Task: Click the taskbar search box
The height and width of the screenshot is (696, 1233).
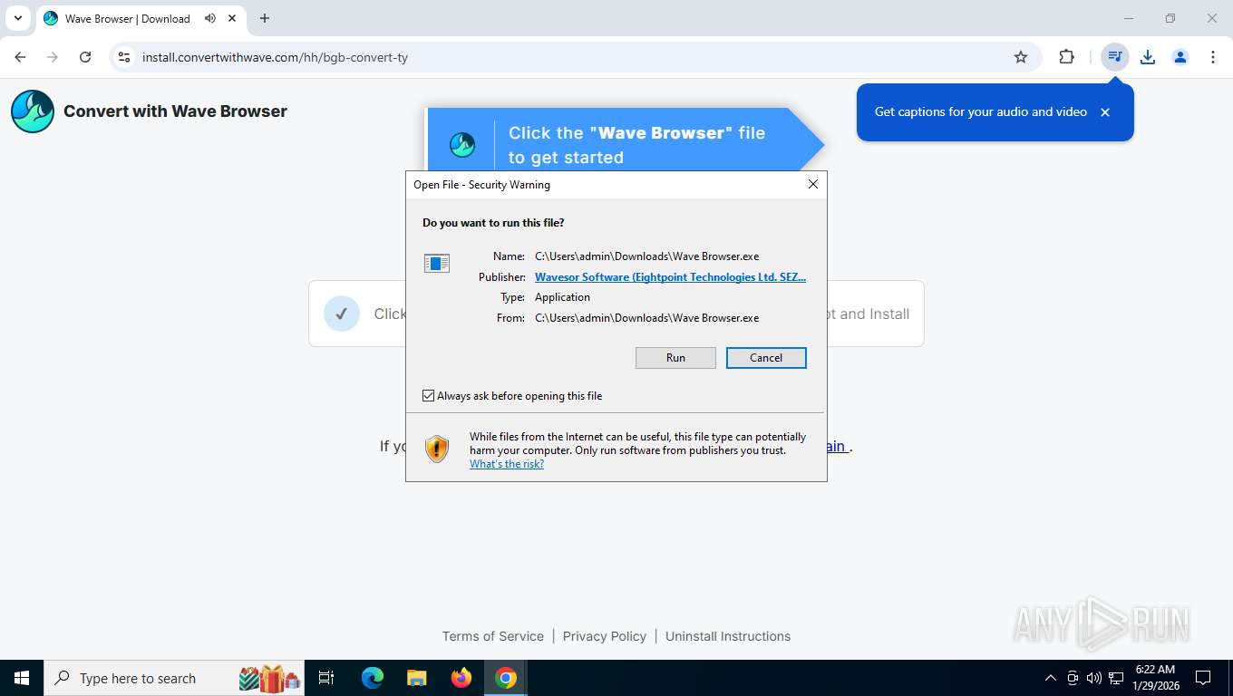Action: (x=176, y=678)
